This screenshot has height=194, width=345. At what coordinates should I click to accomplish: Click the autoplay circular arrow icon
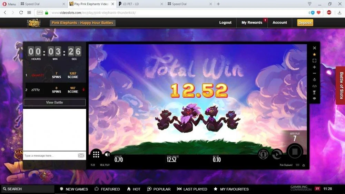(277, 154)
